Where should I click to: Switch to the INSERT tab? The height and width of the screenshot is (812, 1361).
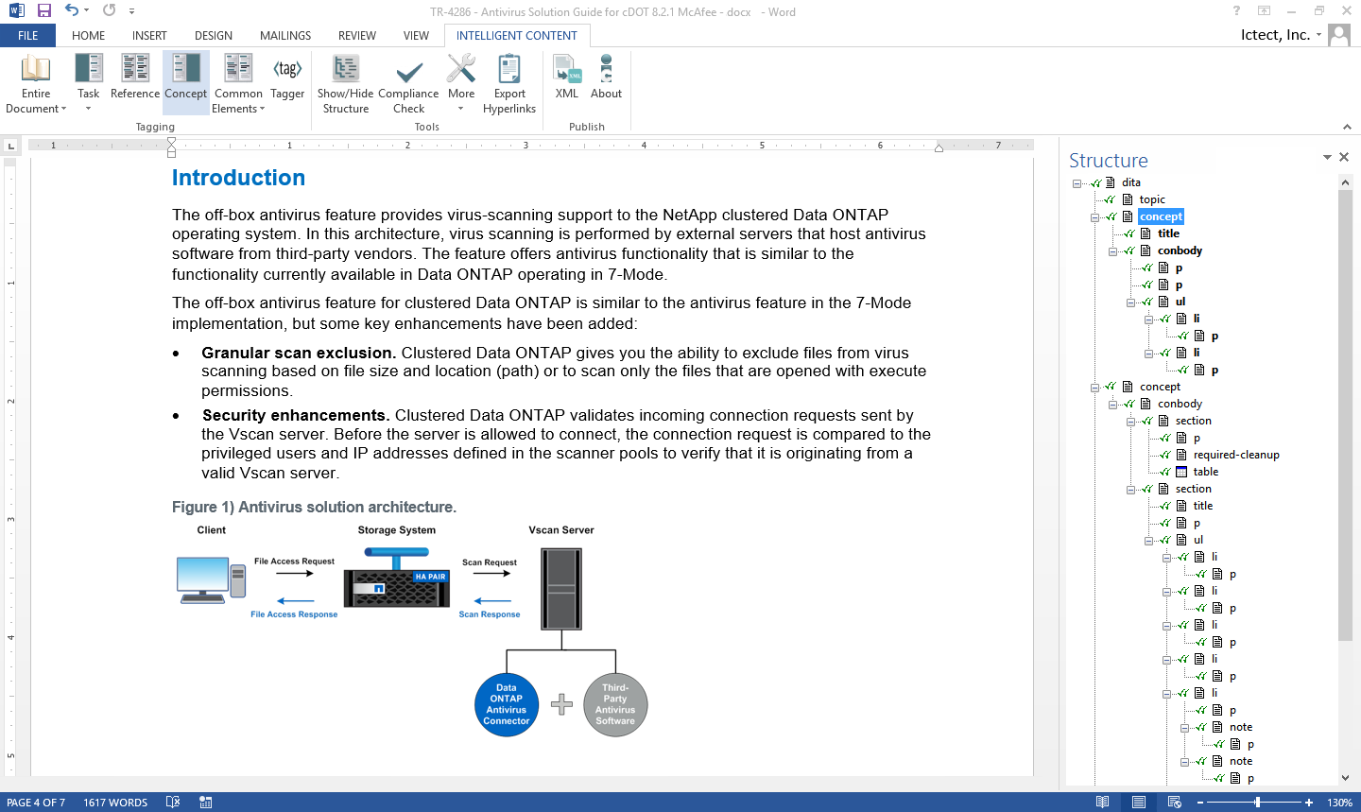point(149,36)
